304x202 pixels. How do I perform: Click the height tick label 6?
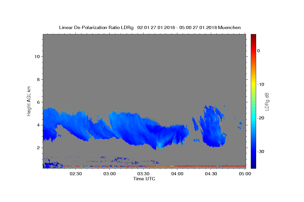(x=38, y=102)
